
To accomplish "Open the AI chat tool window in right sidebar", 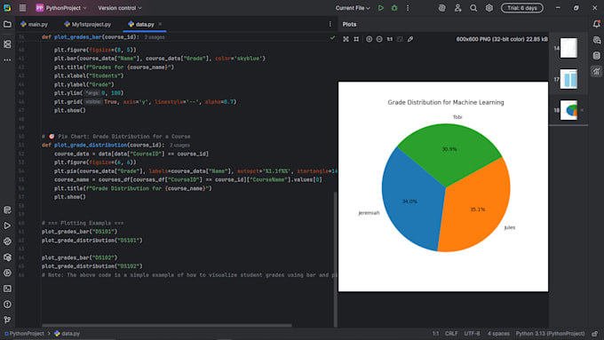I will pos(596,40).
